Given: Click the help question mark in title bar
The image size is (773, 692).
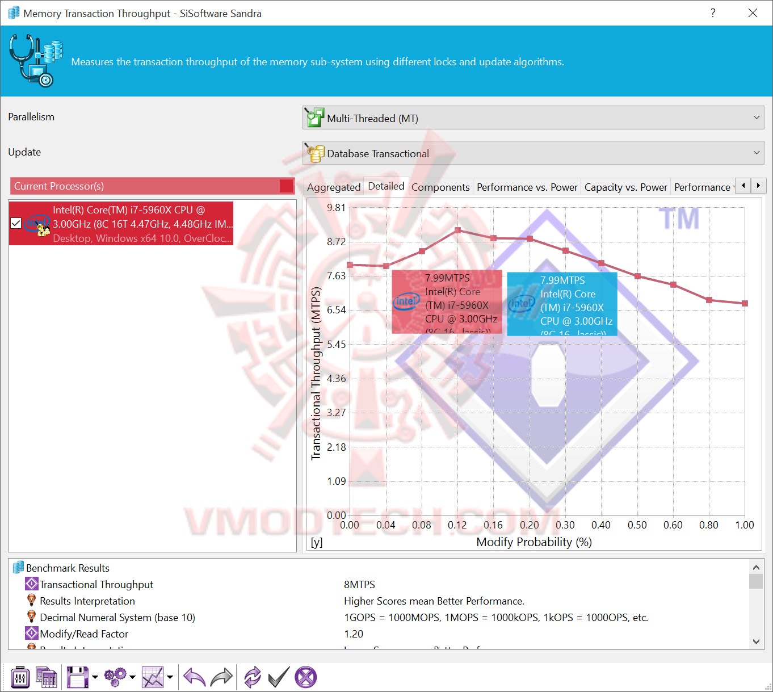Looking at the screenshot, I should click(713, 12).
